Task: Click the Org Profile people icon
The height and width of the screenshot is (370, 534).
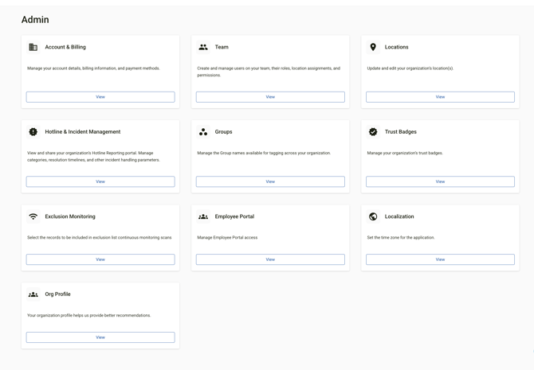Action: [33, 294]
